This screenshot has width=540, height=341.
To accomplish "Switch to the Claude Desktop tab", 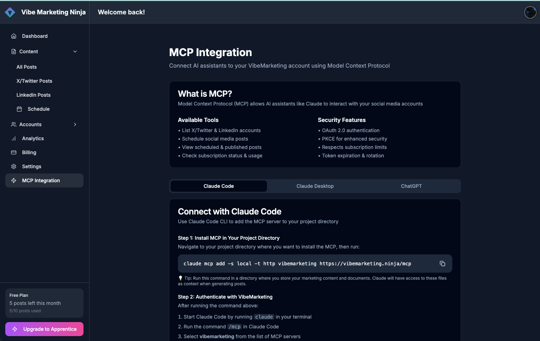I will point(315,186).
